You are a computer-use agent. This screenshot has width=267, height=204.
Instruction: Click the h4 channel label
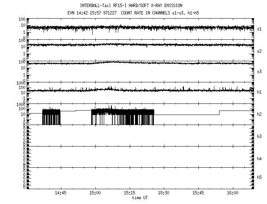click(259, 159)
